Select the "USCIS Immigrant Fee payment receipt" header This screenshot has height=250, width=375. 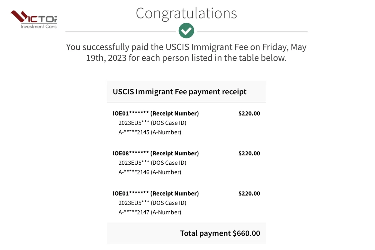point(180,92)
